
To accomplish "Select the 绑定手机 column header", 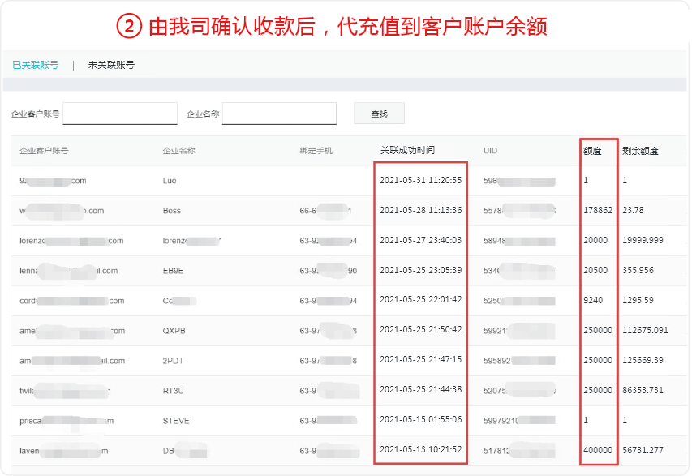I will pos(316,151).
